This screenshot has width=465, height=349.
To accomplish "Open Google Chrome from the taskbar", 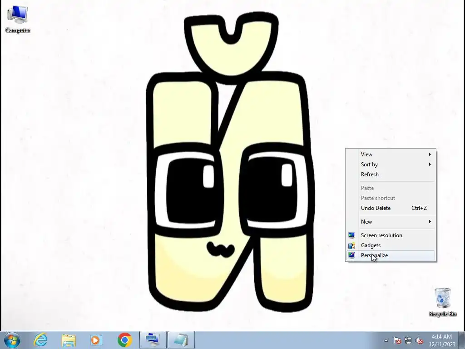I will (124, 340).
